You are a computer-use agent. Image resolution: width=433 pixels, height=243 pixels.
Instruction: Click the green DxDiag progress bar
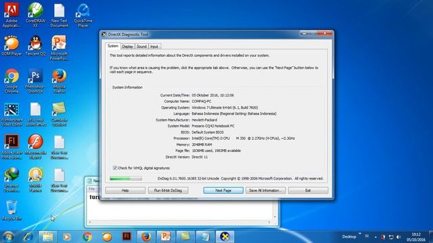coord(126,178)
